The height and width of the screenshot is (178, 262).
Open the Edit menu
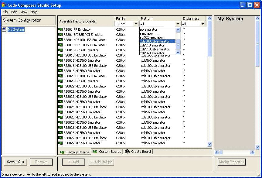click(14, 12)
